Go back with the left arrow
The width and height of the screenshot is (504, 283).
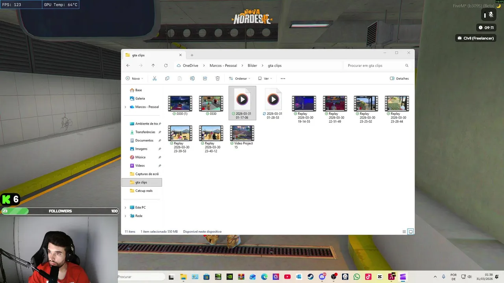128,66
